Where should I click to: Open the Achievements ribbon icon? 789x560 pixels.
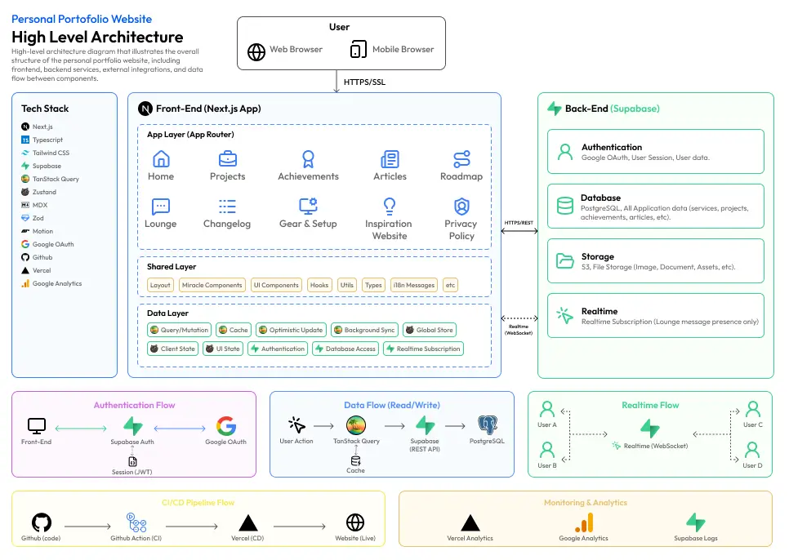point(308,159)
